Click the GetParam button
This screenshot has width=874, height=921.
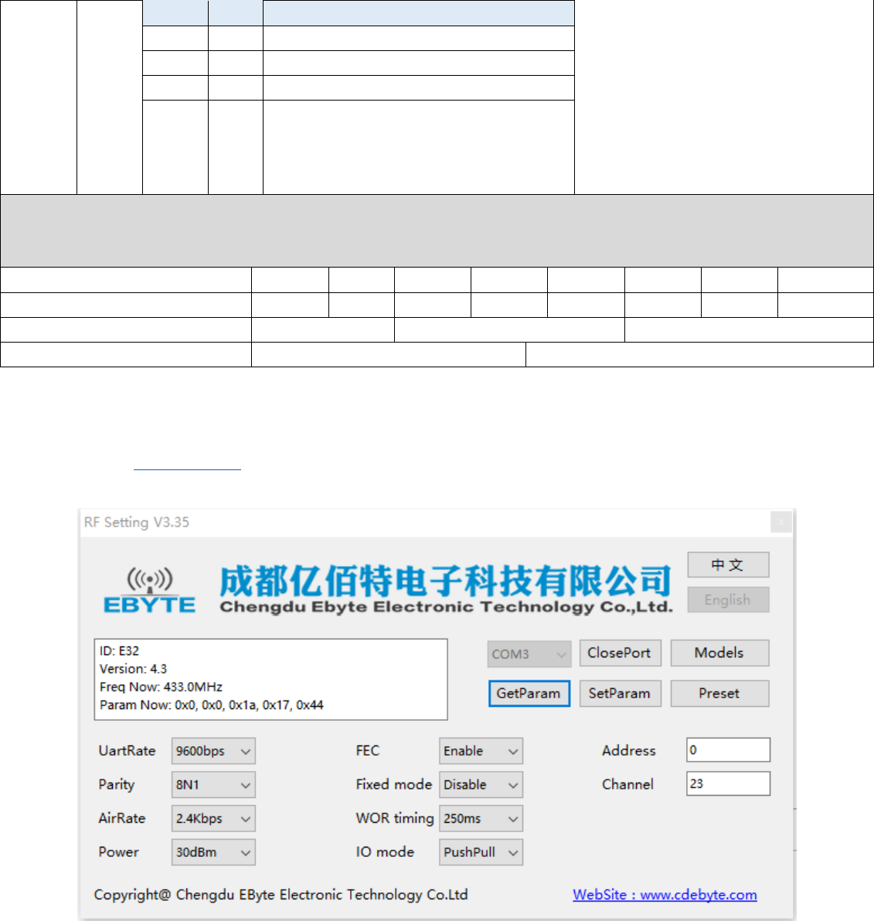[x=529, y=694]
